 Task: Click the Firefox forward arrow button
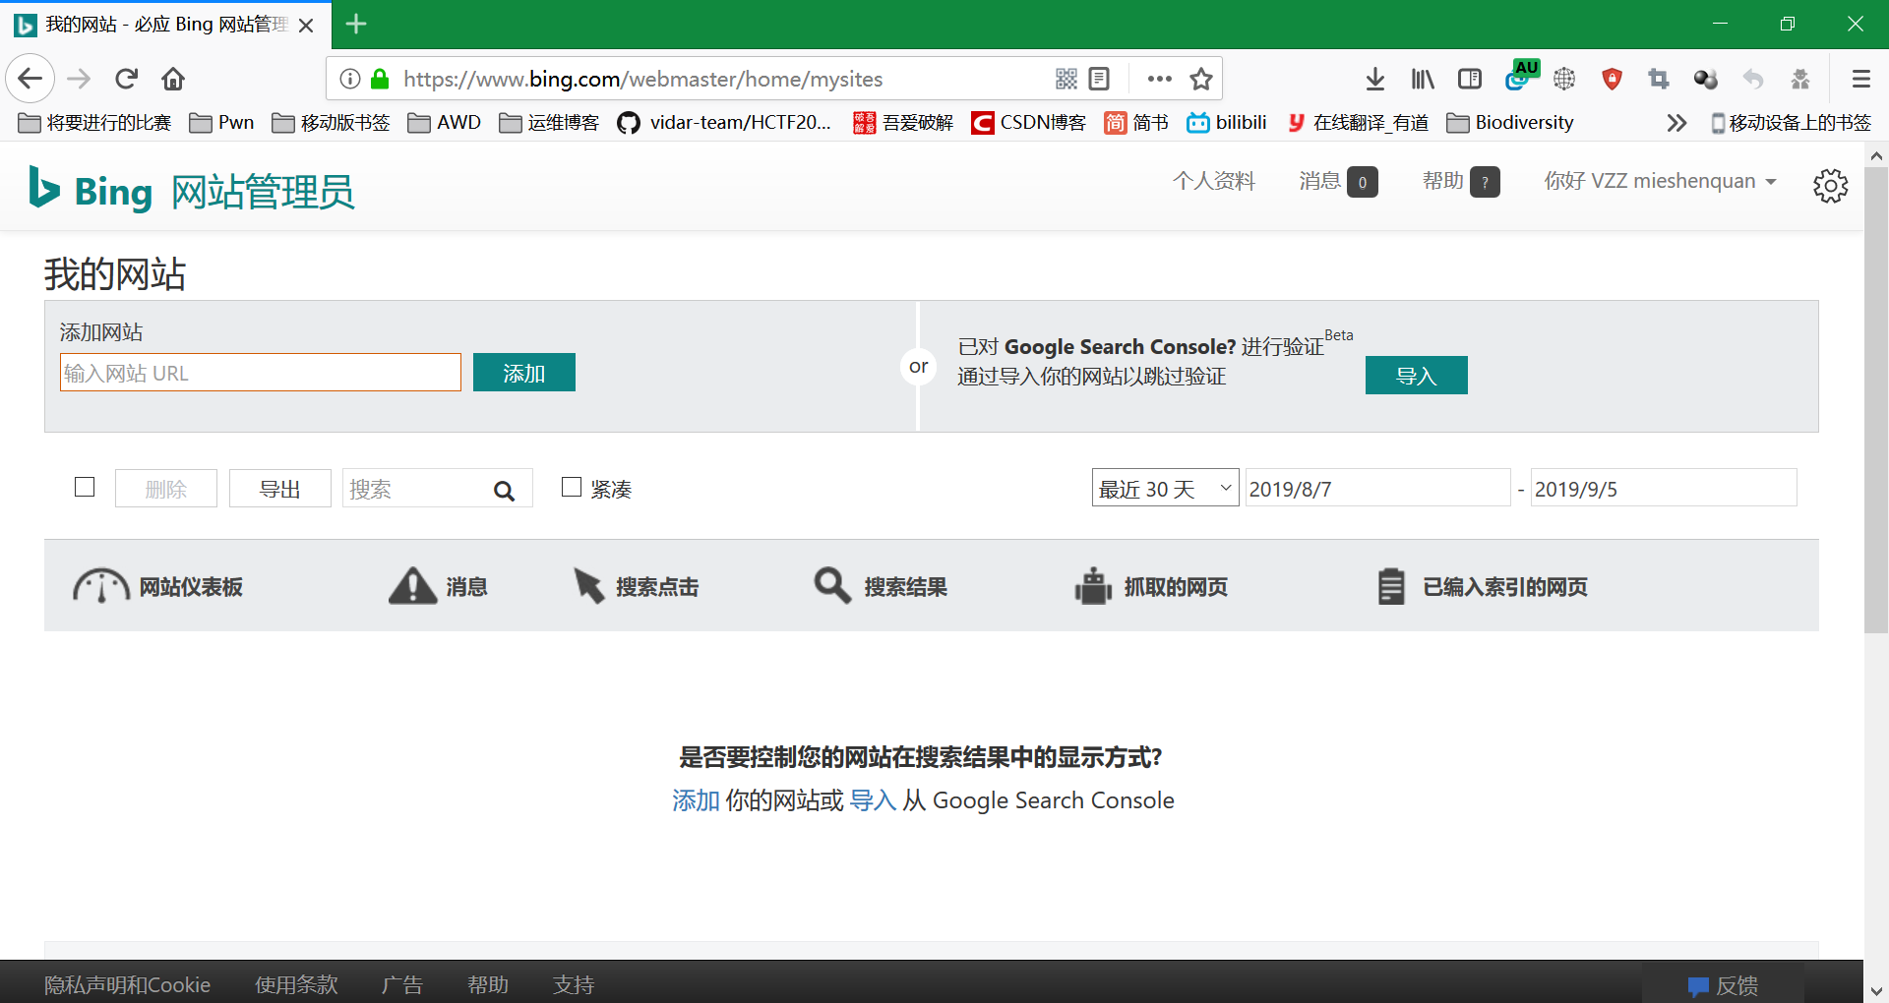pyautogui.click(x=79, y=79)
